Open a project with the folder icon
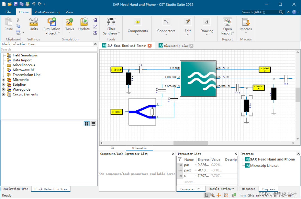 click(9, 4)
